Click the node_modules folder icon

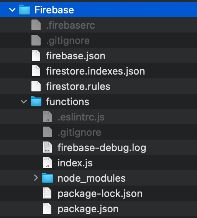[x=48, y=178]
